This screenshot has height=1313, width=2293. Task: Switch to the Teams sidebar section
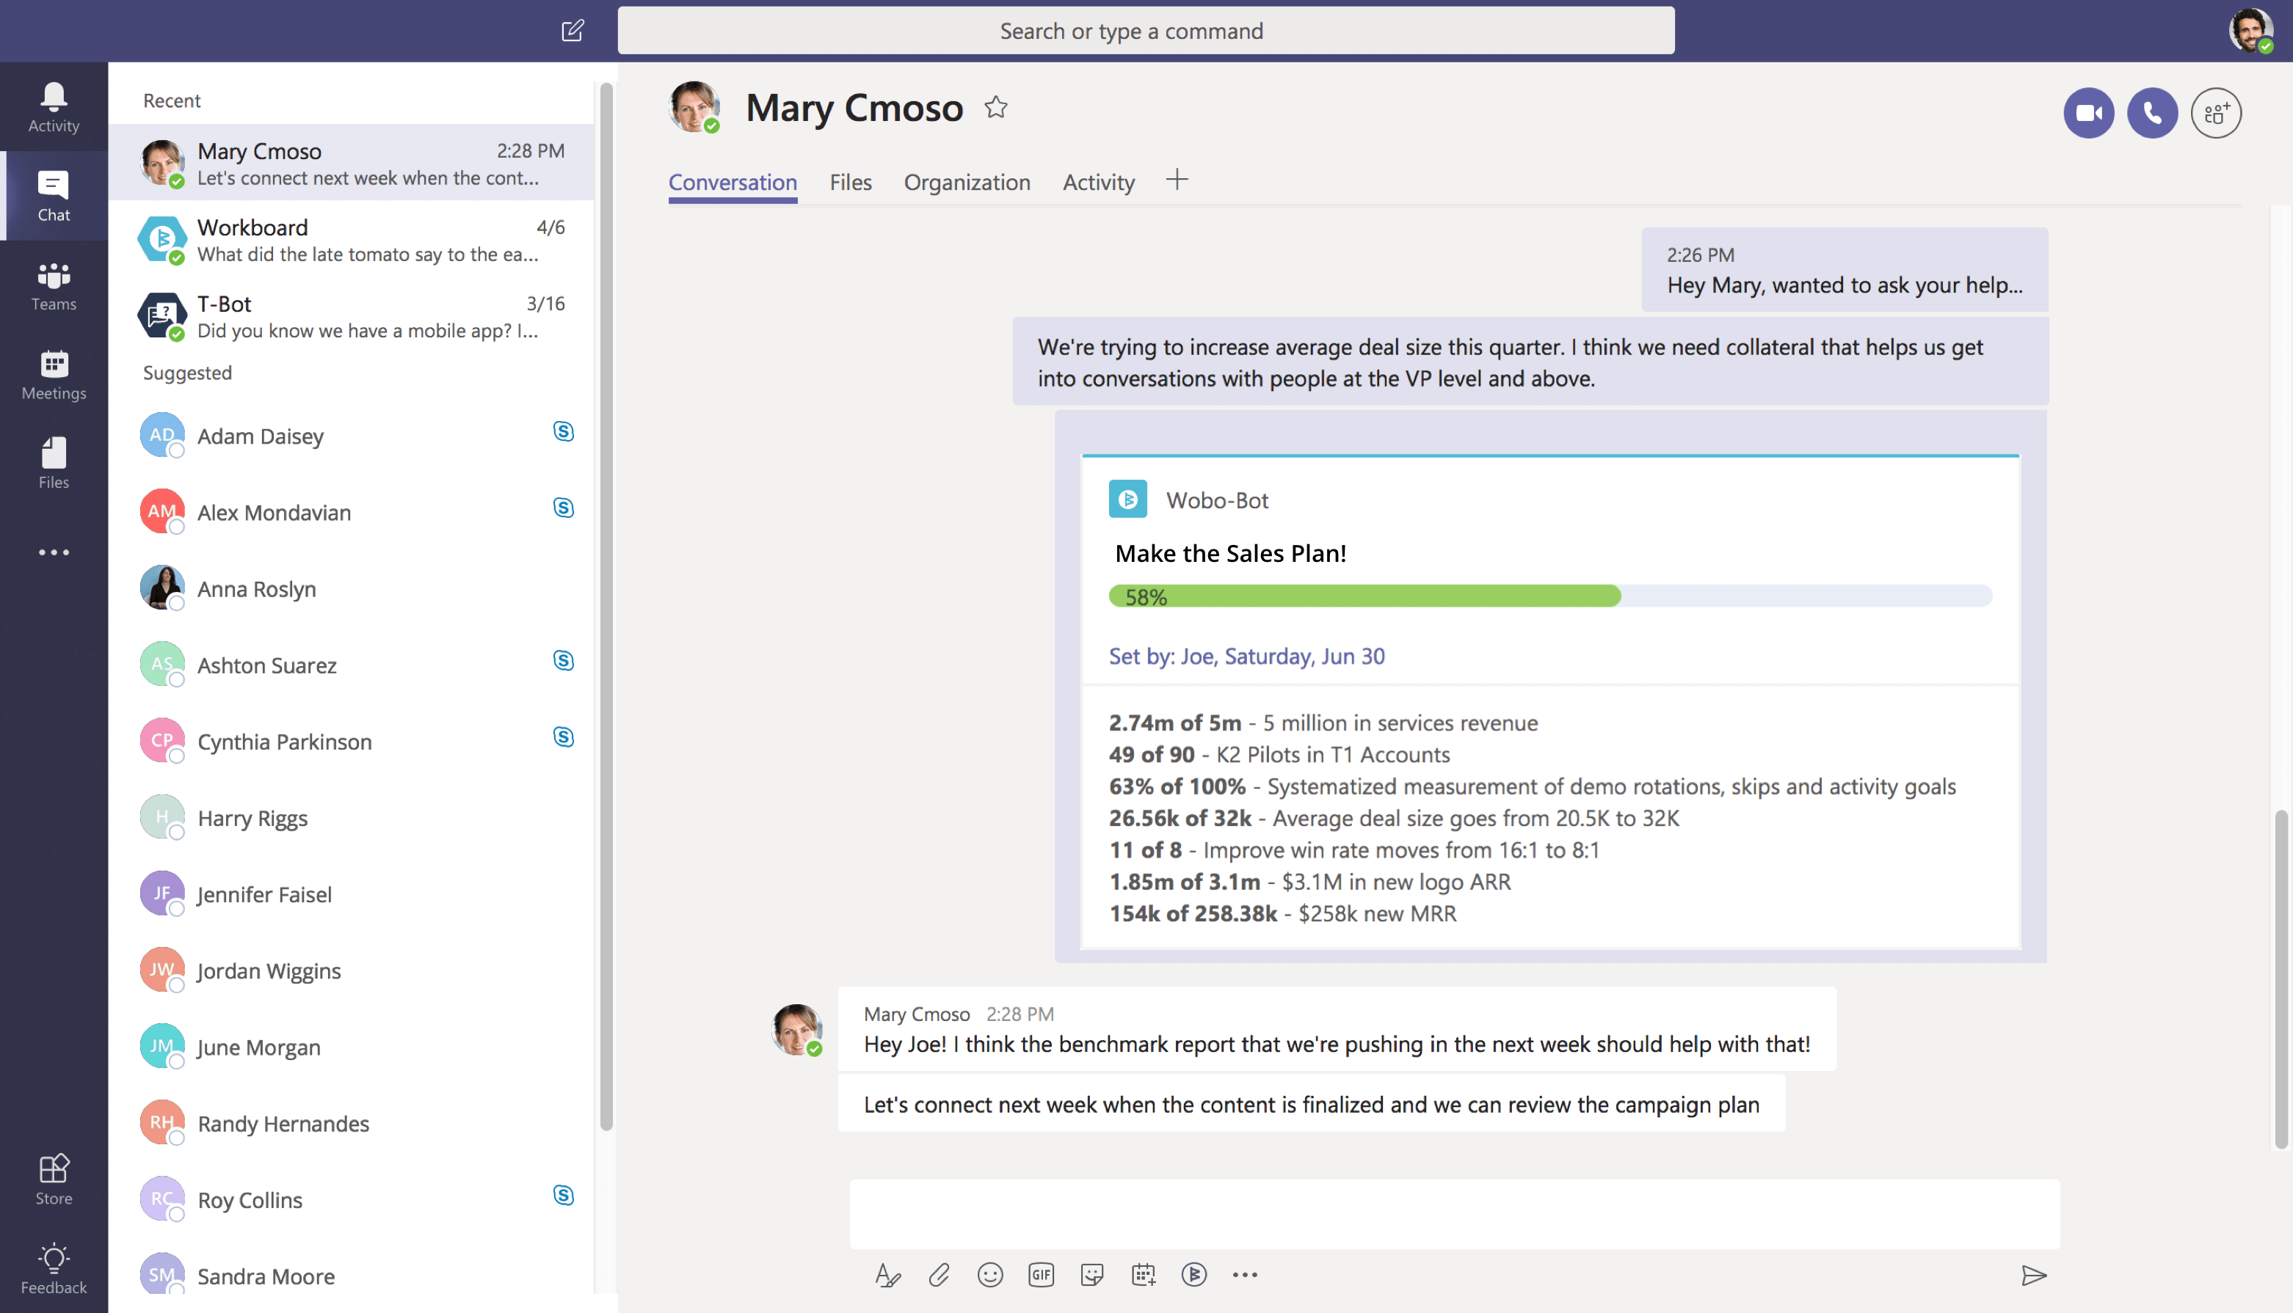[x=54, y=285]
